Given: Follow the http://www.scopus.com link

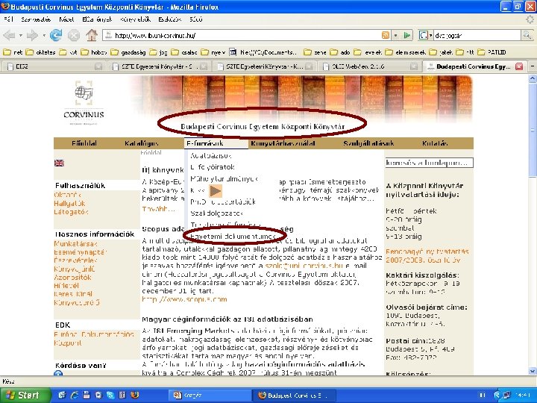Looking at the screenshot, I should coord(185,299).
